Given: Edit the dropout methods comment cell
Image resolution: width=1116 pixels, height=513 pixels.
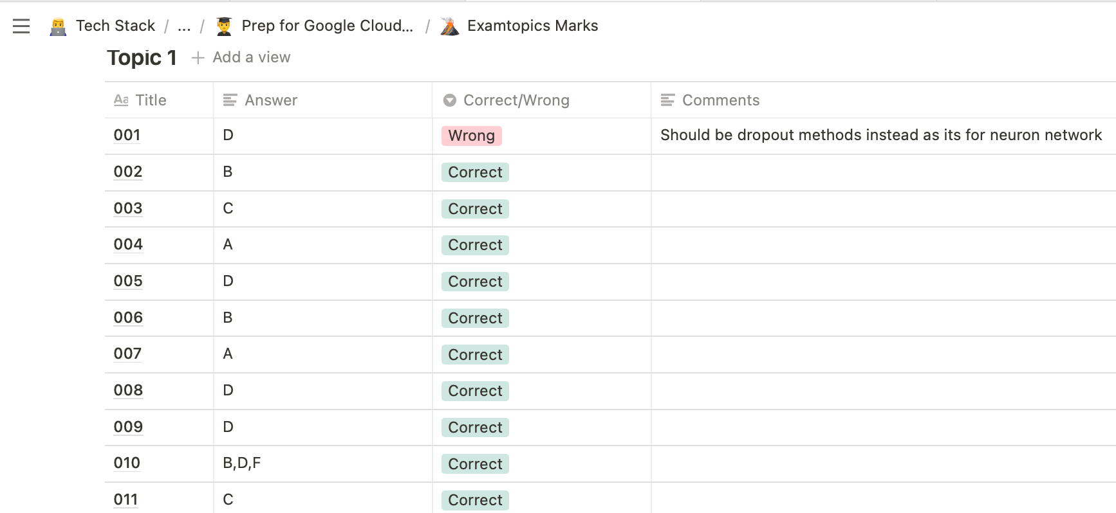Looking at the screenshot, I should (x=880, y=135).
